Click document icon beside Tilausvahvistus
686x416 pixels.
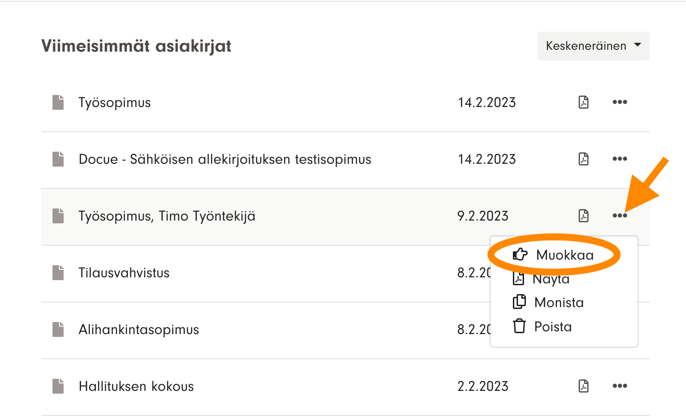coord(58,273)
